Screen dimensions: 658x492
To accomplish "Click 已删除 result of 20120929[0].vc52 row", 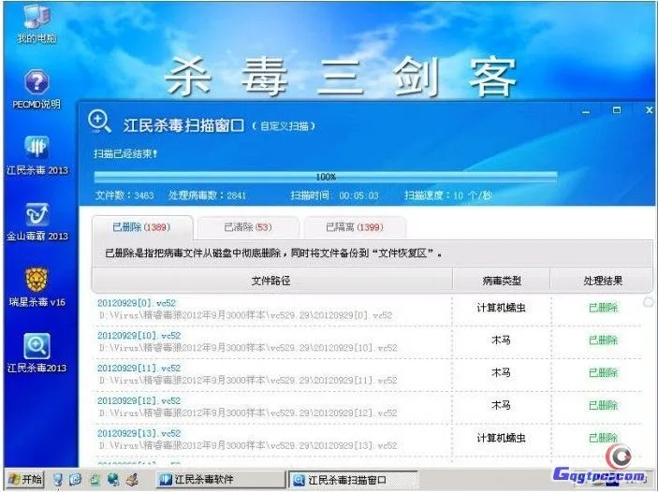I will 603,308.
